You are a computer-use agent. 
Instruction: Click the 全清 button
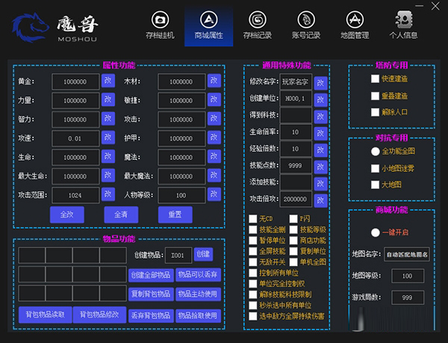coord(121,214)
